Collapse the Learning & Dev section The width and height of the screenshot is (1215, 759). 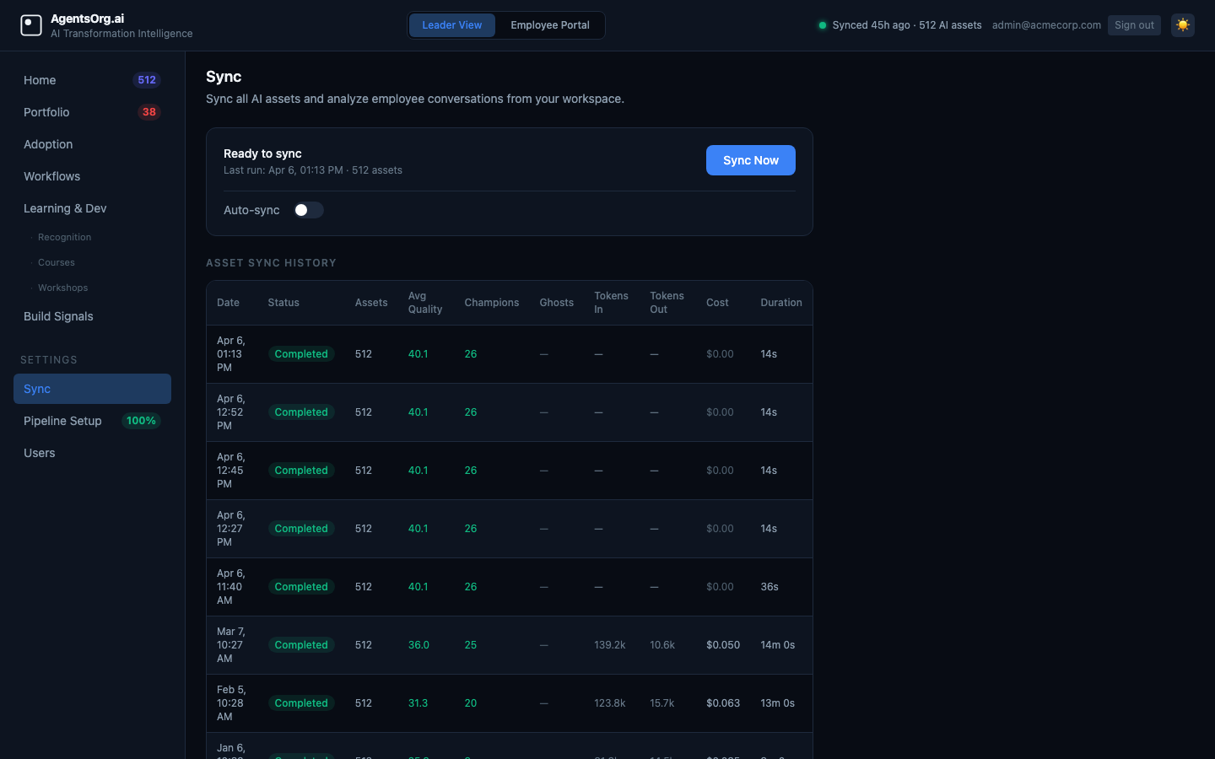click(x=65, y=208)
